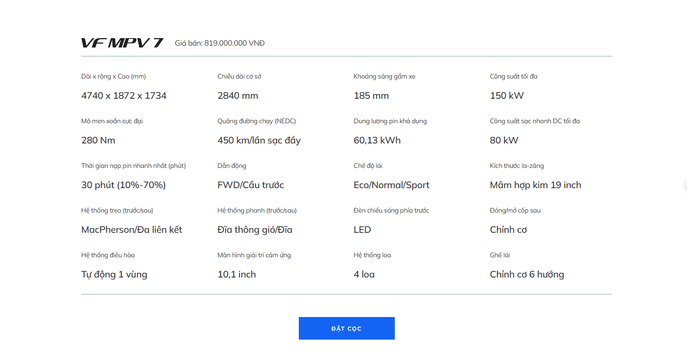Click the ĐẶT CỌC deposit button
This screenshot has width=687, height=349.
click(x=346, y=328)
